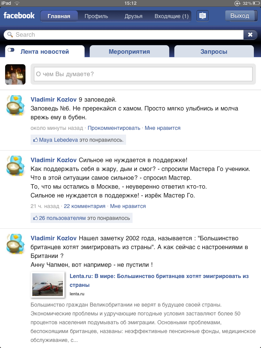The width and height of the screenshot is (261, 348).
Task: Toggle the switch beside Лента новостей
Action: pyautogui.click(x=11, y=50)
